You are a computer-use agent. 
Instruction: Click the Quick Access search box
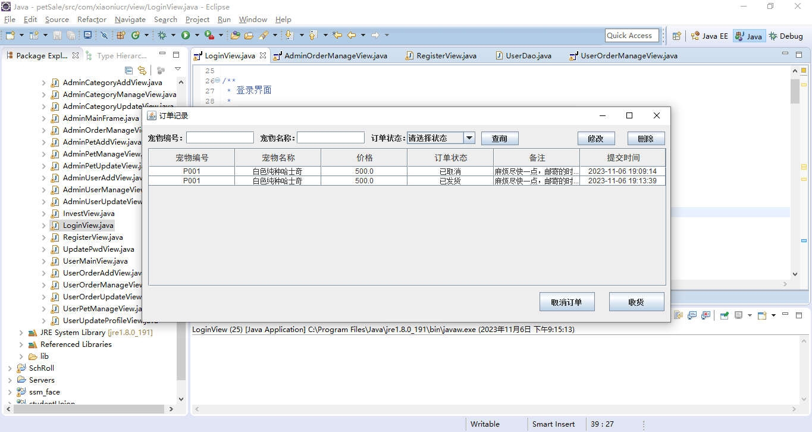click(632, 36)
